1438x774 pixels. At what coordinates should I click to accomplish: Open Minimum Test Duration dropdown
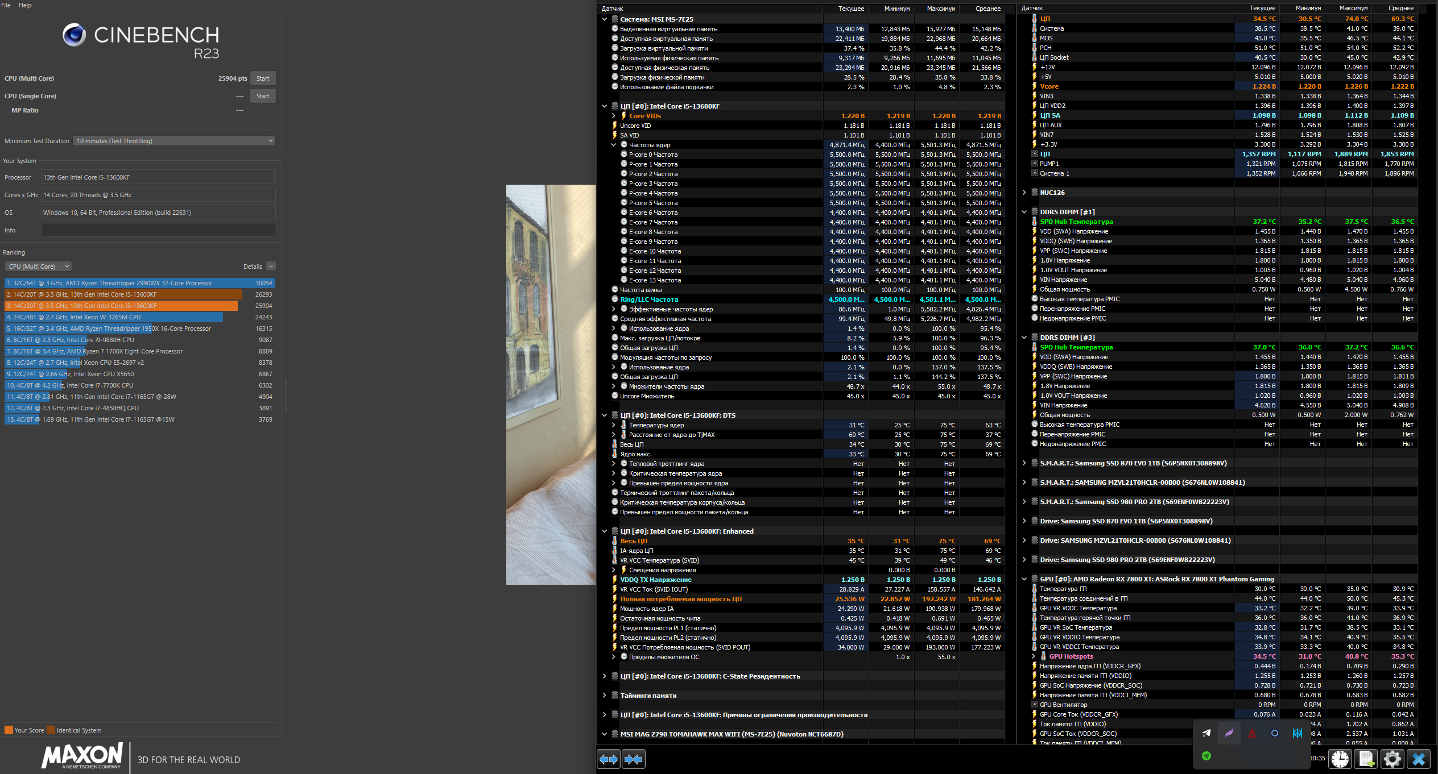[x=174, y=141]
